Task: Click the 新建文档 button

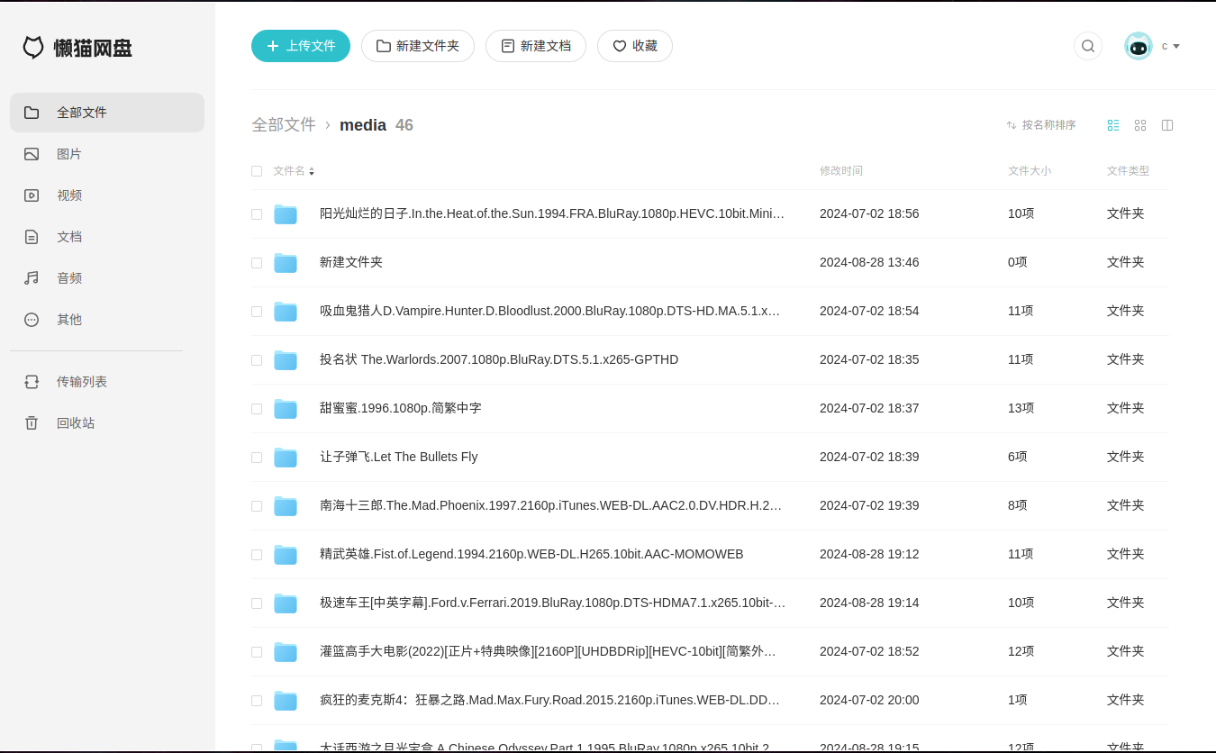Action: (x=536, y=46)
